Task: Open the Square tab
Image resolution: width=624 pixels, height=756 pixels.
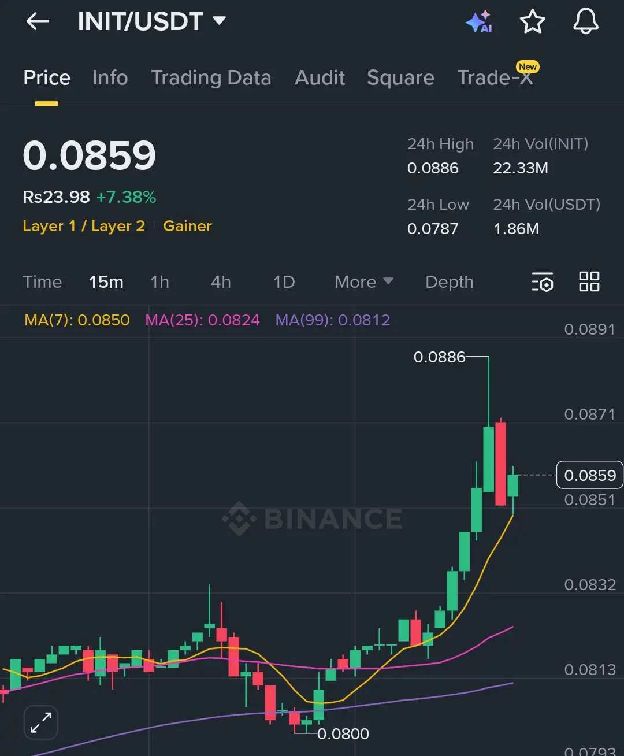Action: (400, 77)
